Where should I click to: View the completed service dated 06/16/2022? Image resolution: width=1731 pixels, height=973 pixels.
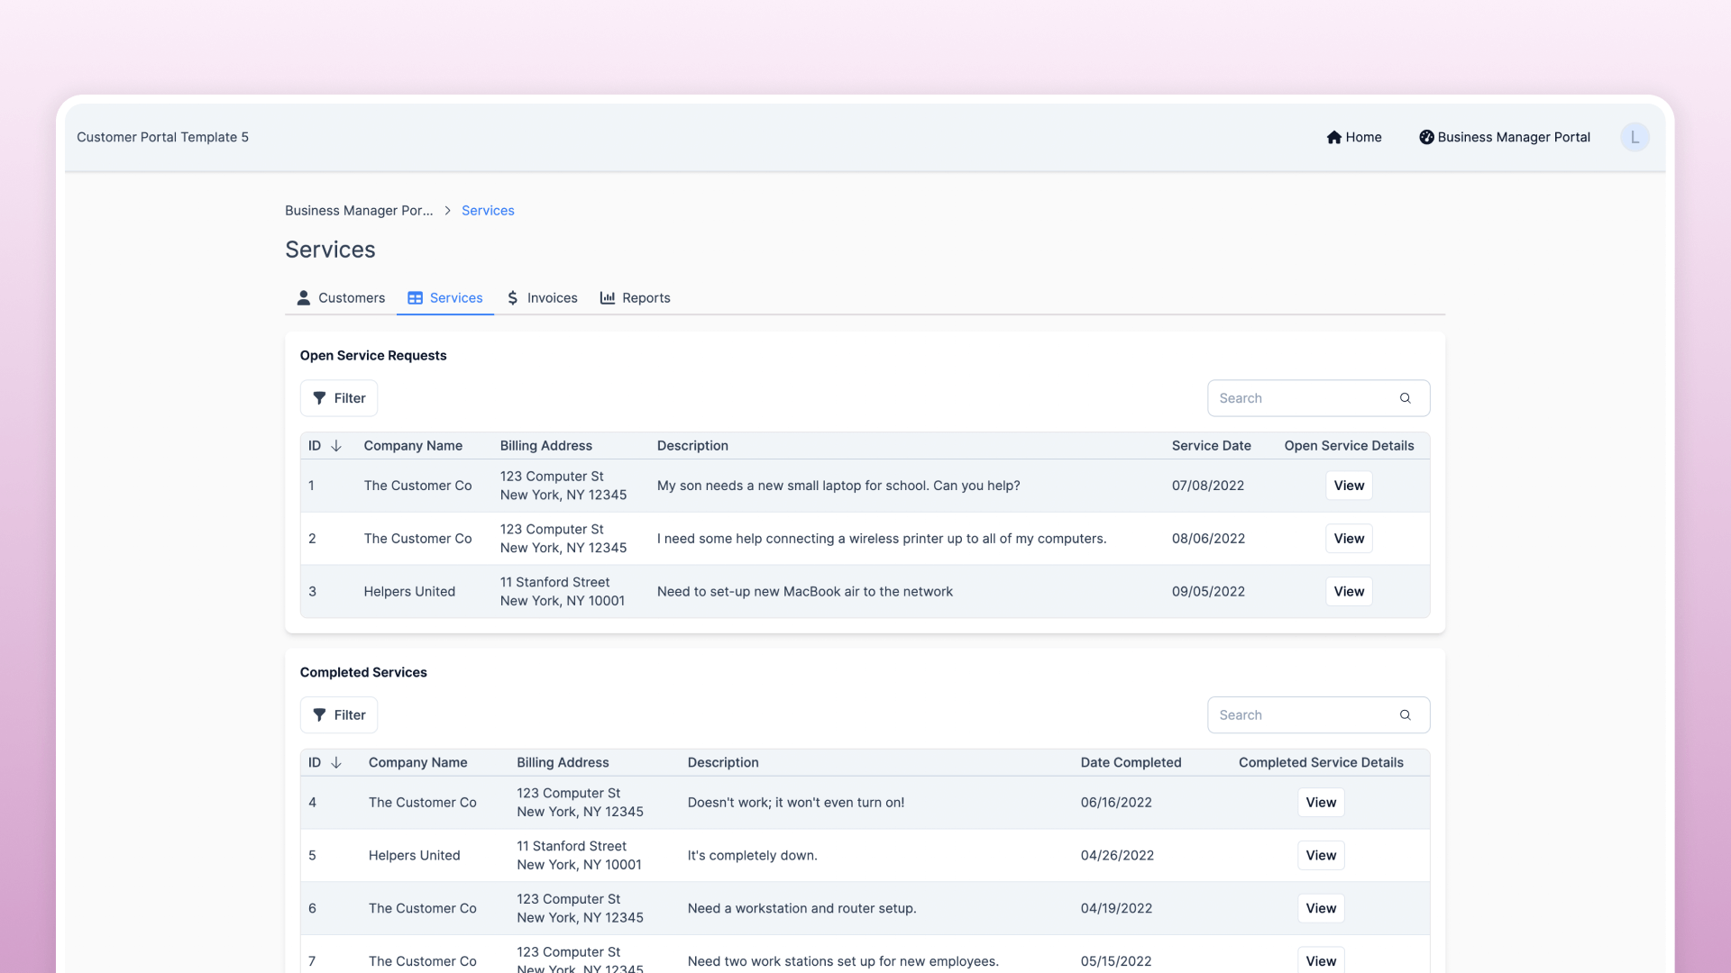[1321, 803]
